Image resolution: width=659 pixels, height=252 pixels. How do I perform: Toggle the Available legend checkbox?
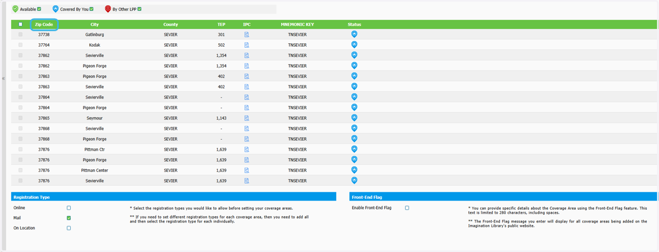point(39,9)
